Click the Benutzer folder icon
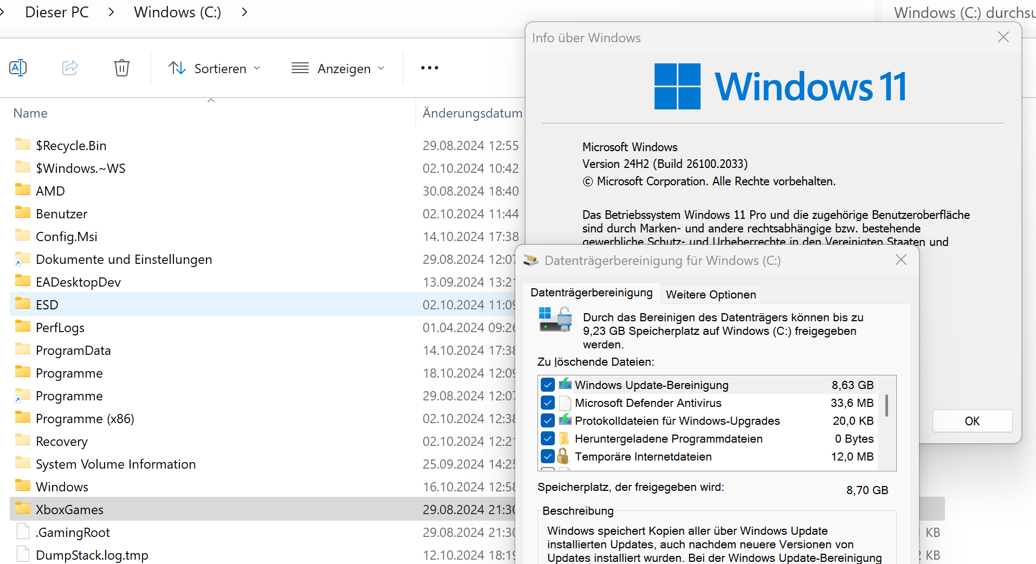The height and width of the screenshot is (564, 1036). point(23,213)
